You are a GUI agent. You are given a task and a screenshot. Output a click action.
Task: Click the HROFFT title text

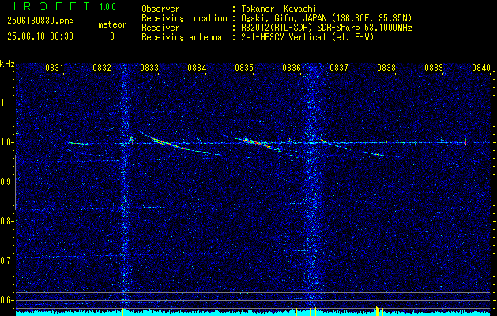(x=48, y=6)
